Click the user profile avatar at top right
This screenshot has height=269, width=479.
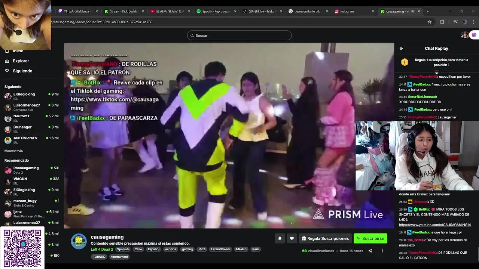[x=464, y=35]
